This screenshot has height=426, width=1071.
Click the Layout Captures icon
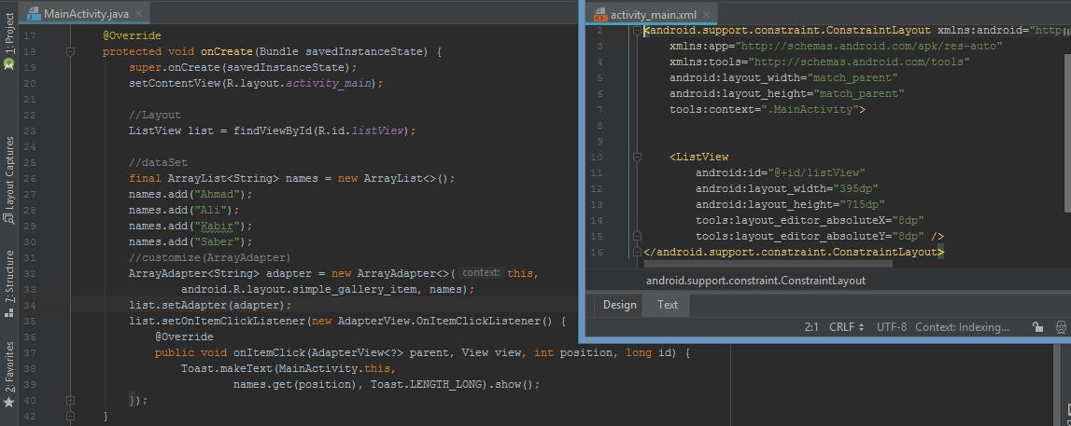pyautogui.click(x=9, y=218)
